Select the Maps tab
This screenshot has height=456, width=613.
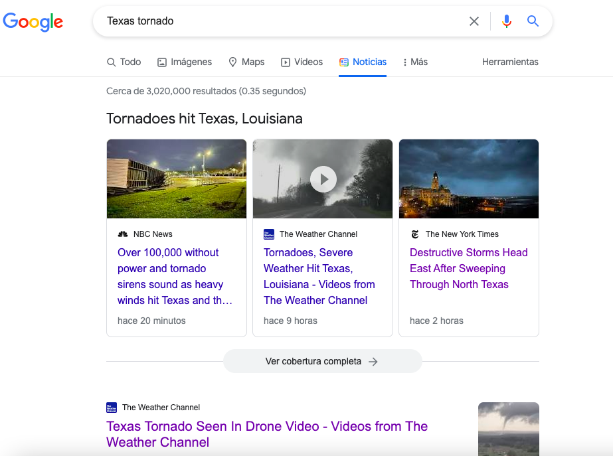246,62
